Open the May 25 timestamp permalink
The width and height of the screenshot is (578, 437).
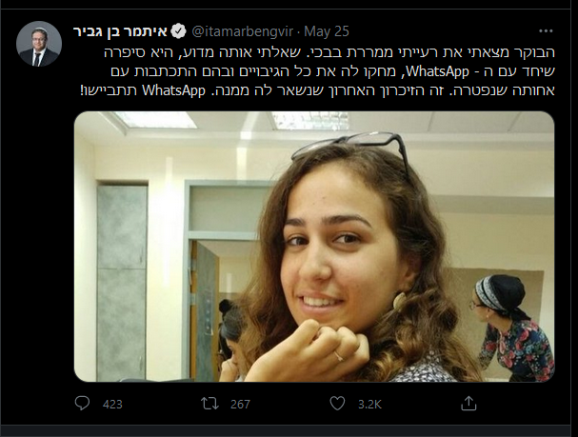pyautogui.click(x=327, y=31)
